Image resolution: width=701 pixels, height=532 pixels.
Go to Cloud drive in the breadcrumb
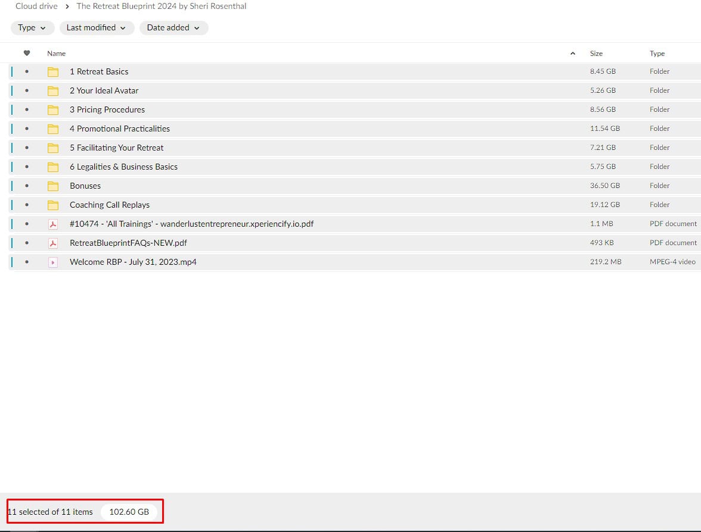pos(36,7)
